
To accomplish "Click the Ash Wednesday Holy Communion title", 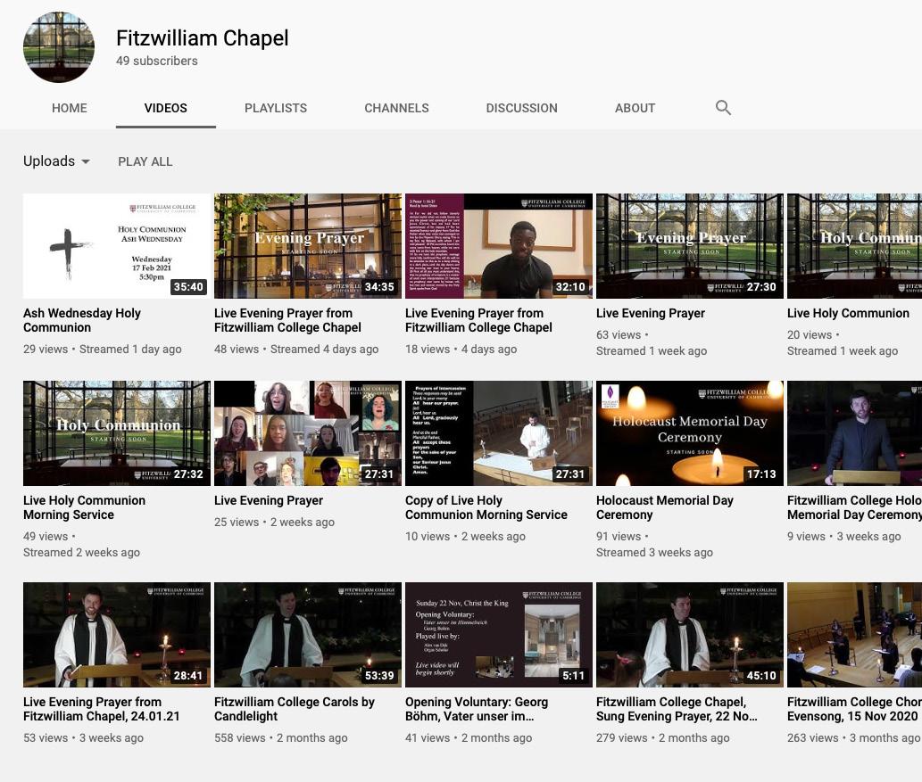I will pyautogui.click(x=82, y=320).
